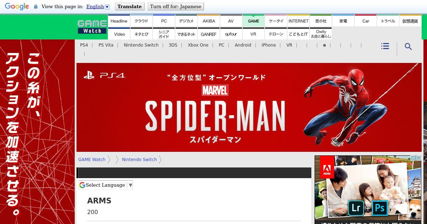Image resolution: width=427 pixels, height=224 pixels.
Task: Close the Adobe ad with X icon
Action: tap(419, 158)
